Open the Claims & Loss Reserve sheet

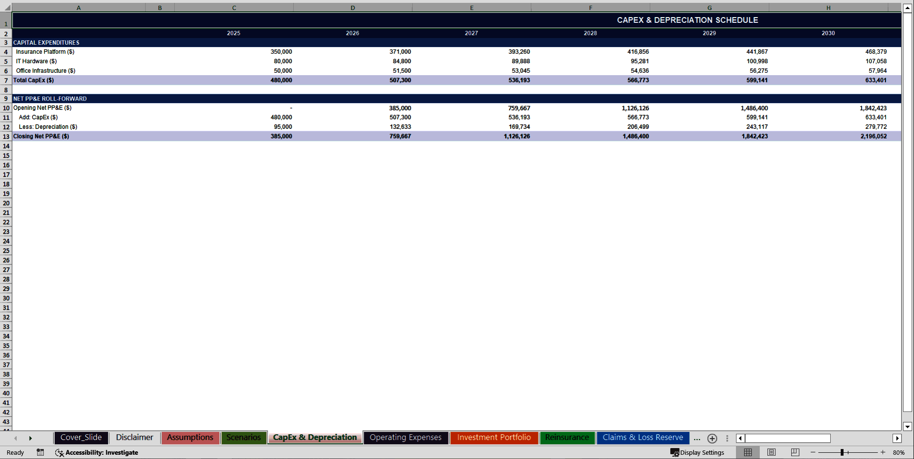(643, 438)
